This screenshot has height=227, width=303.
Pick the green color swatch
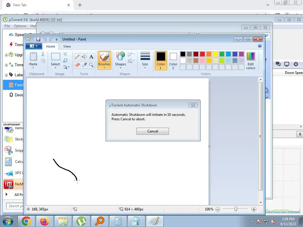pos(222,54)
